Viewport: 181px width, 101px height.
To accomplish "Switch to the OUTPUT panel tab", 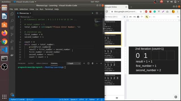I will [x=31, y=63].
